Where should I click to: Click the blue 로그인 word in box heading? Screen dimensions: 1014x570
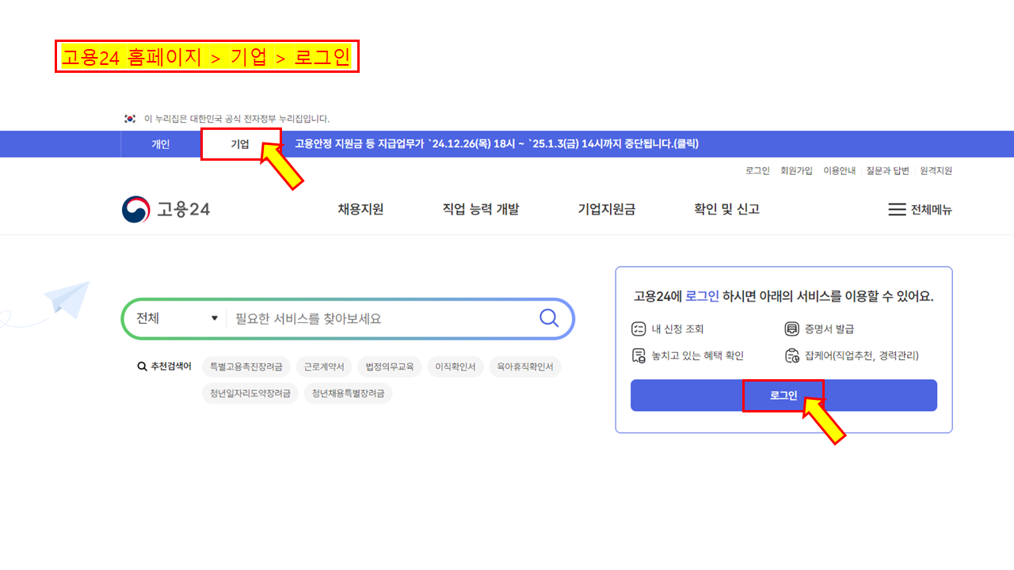pos(702,296)
